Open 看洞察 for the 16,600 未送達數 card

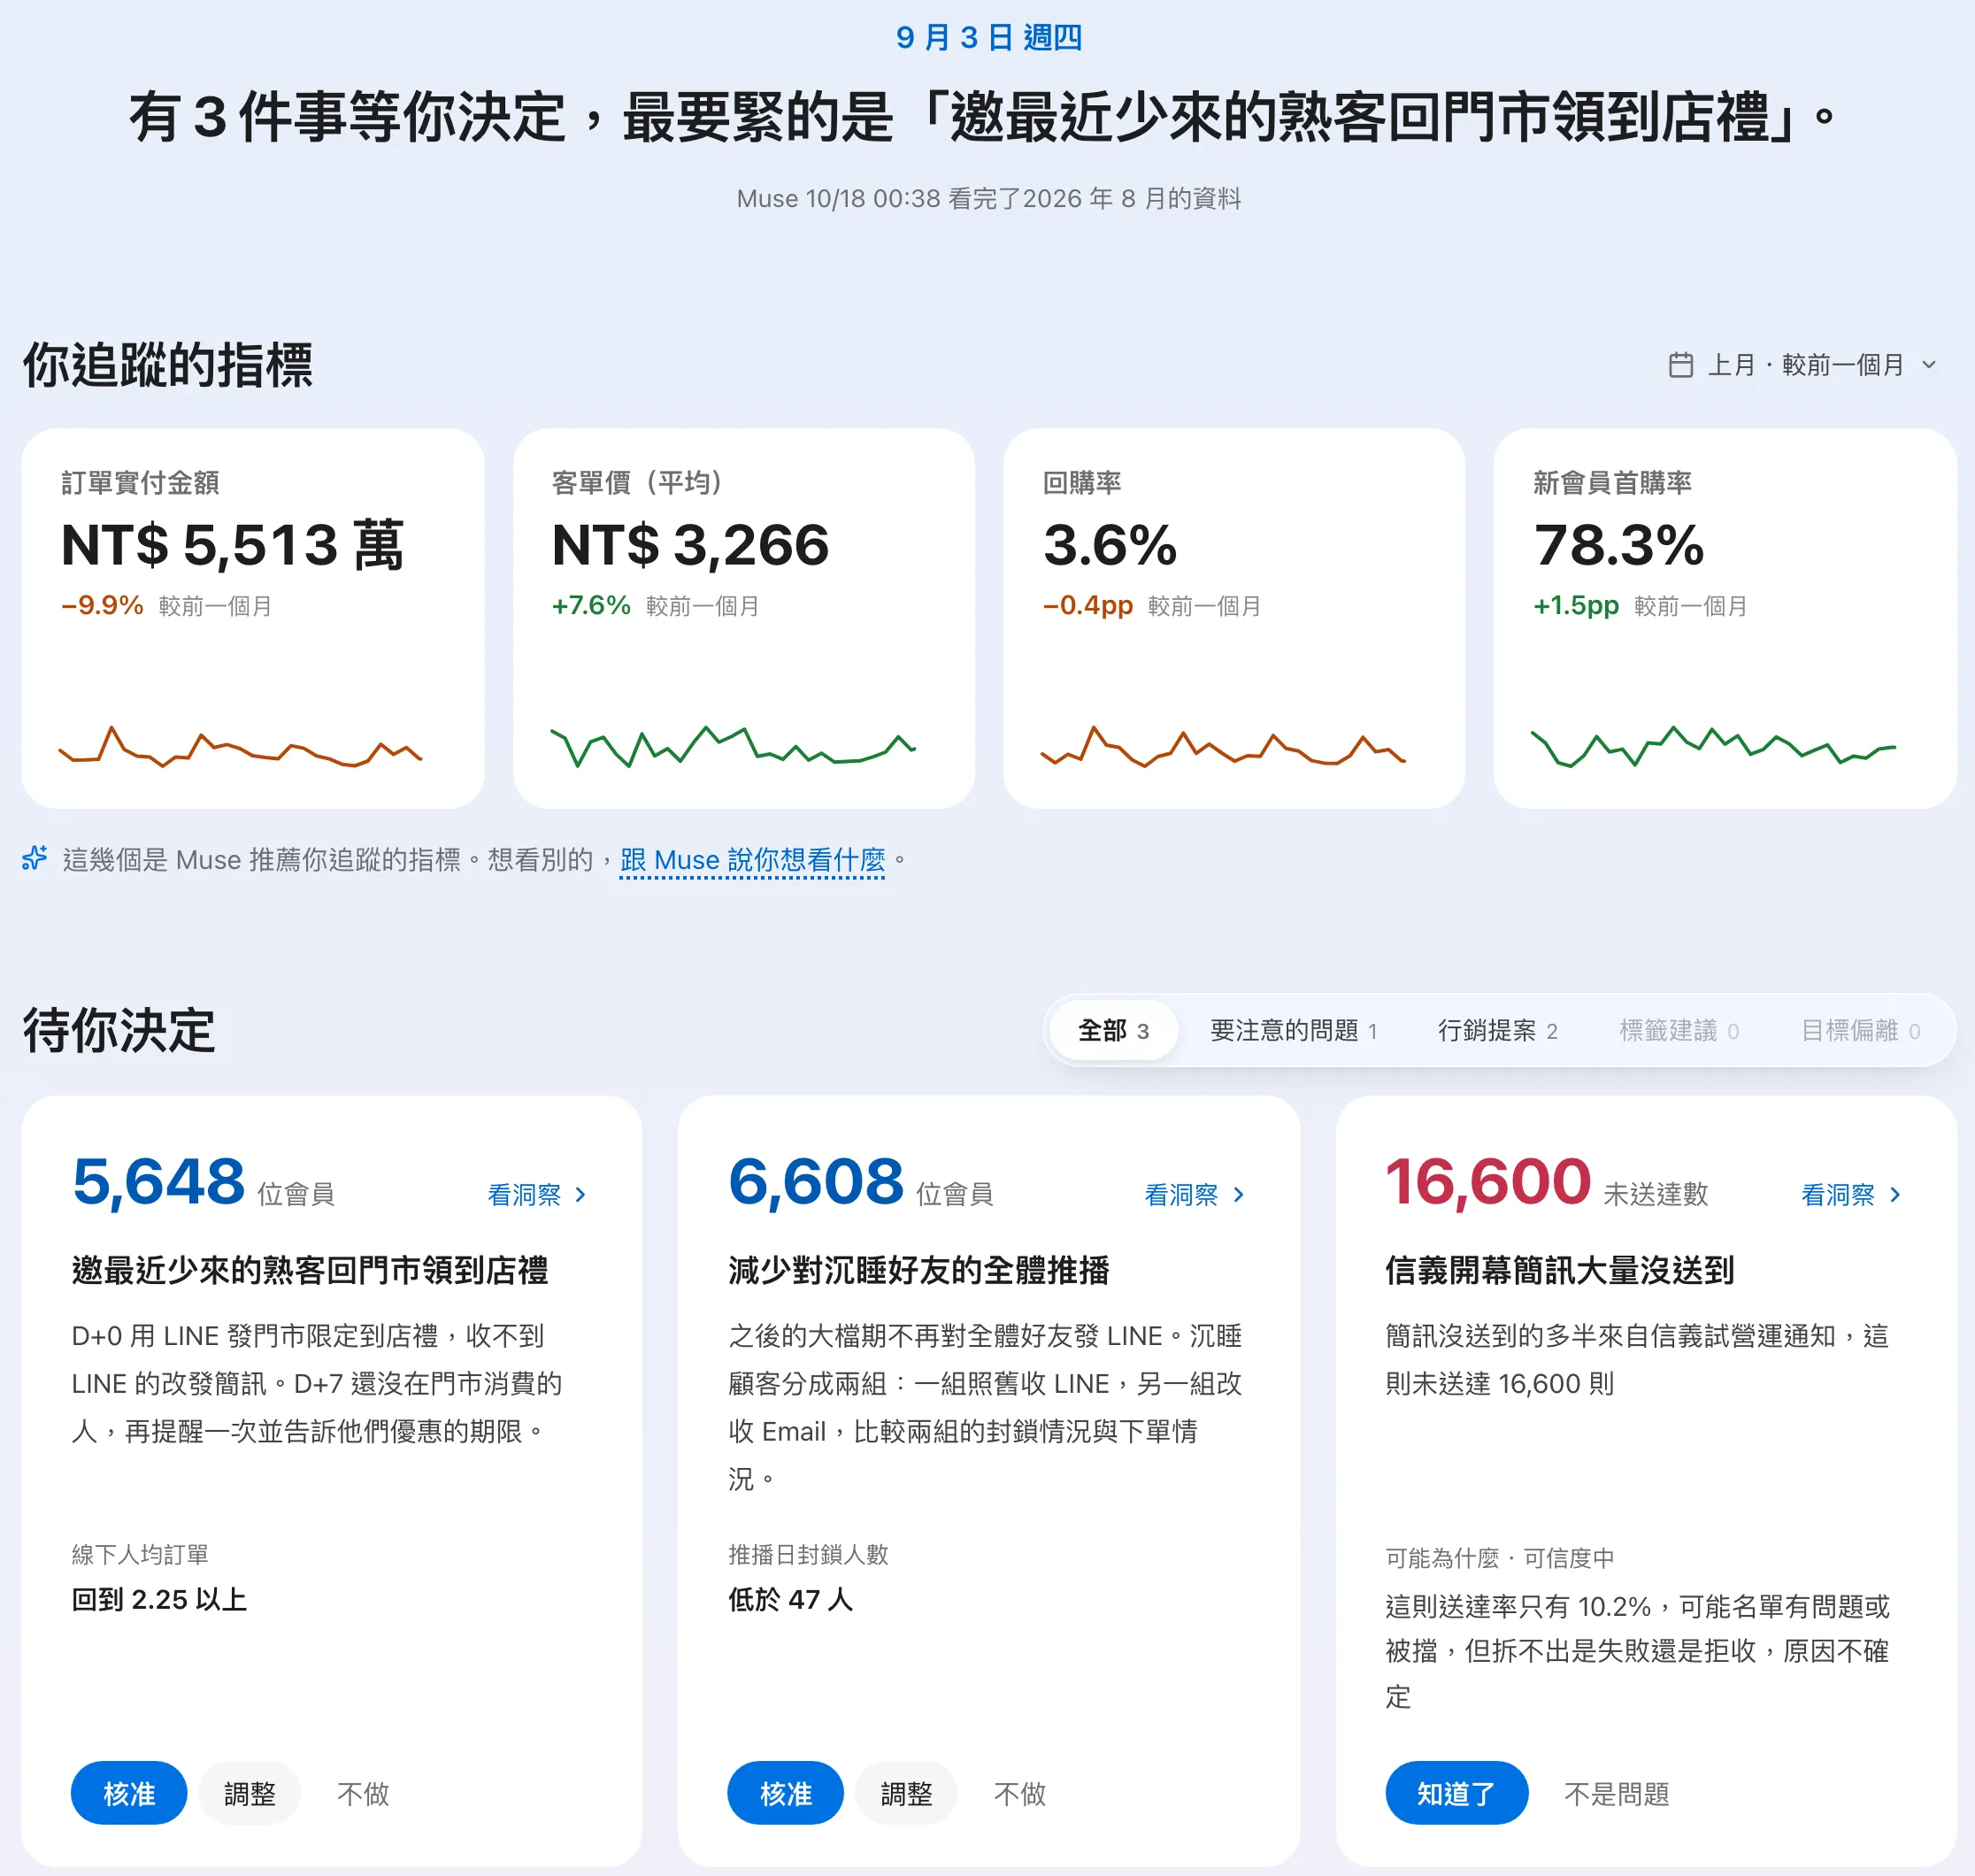pyautogui.click(x=1850, y=1194)
